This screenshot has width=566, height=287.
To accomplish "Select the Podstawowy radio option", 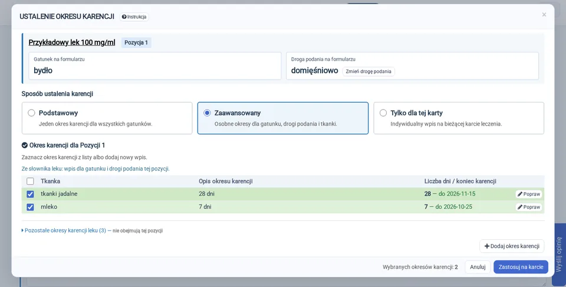I will click(x=31, y=113).
